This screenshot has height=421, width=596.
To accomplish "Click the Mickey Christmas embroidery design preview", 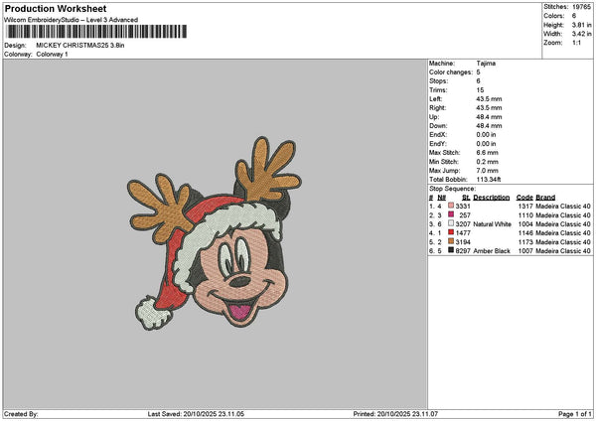I will pos(215,233).
